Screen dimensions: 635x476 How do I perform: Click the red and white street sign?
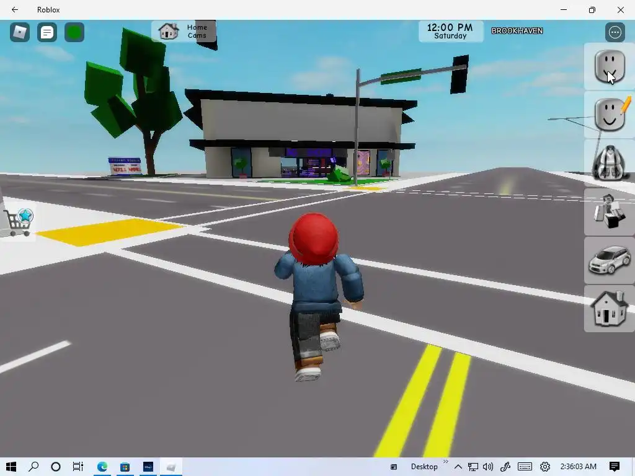(x=125, y=166)
